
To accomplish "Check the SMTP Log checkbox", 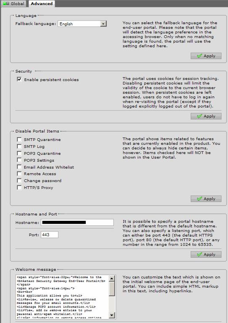I will pos(19,146).
